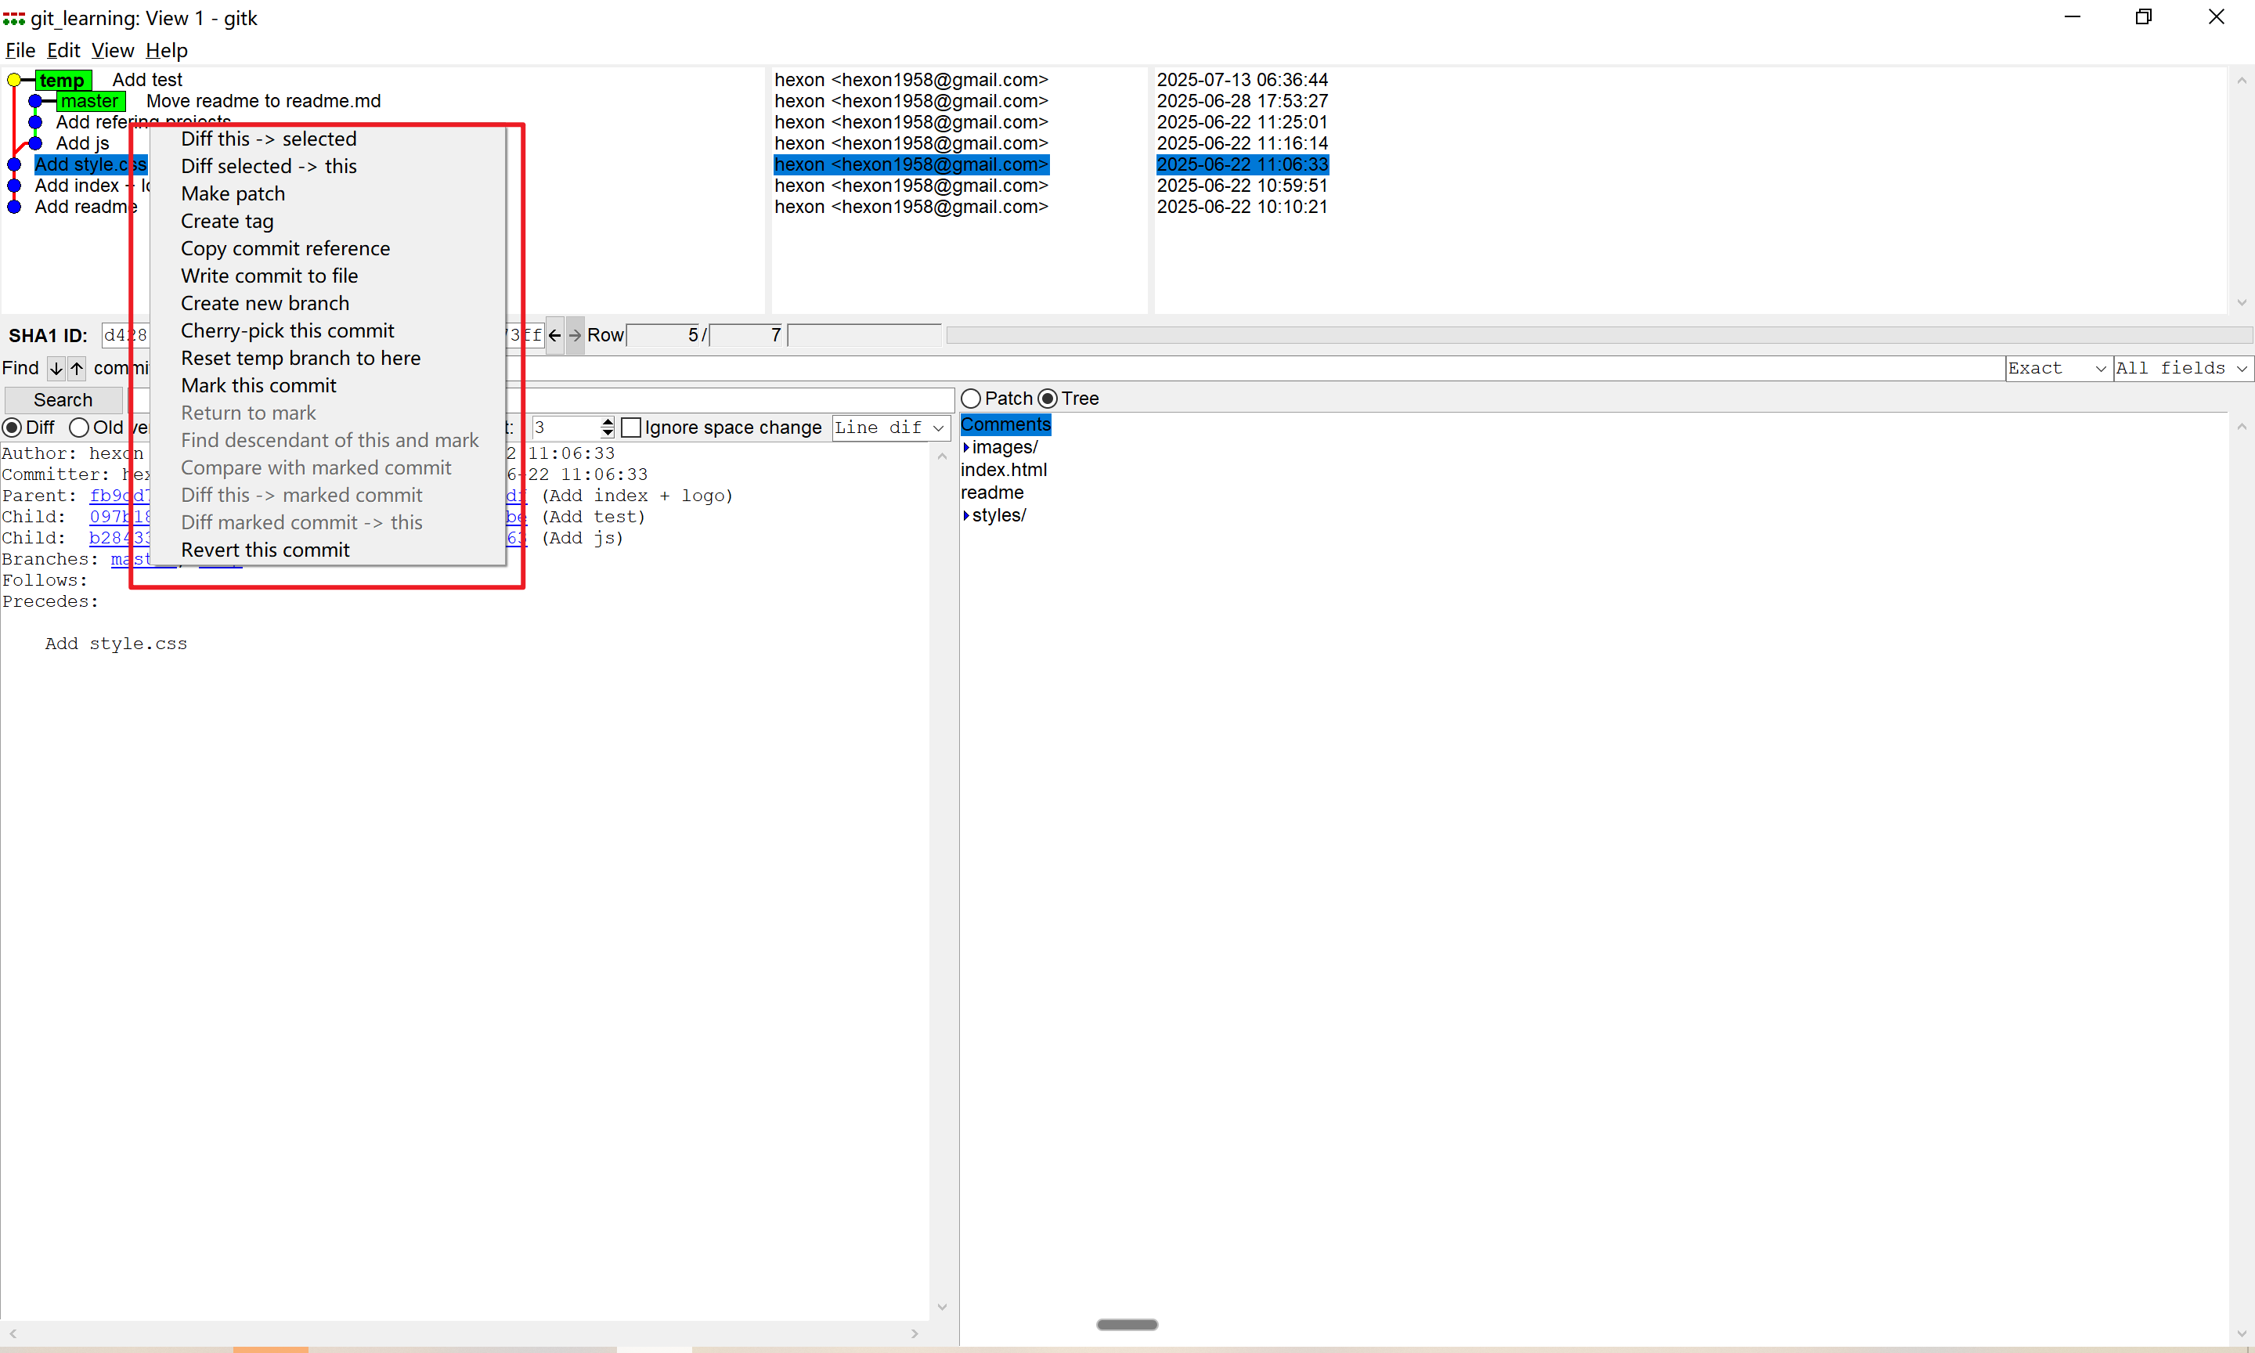Enable Ignore space change checkbox

pos(631,428)
